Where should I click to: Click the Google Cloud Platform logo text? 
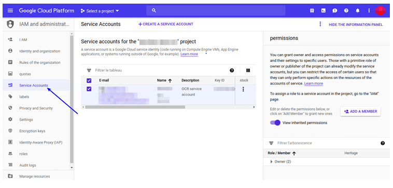(x=47, y=11)
